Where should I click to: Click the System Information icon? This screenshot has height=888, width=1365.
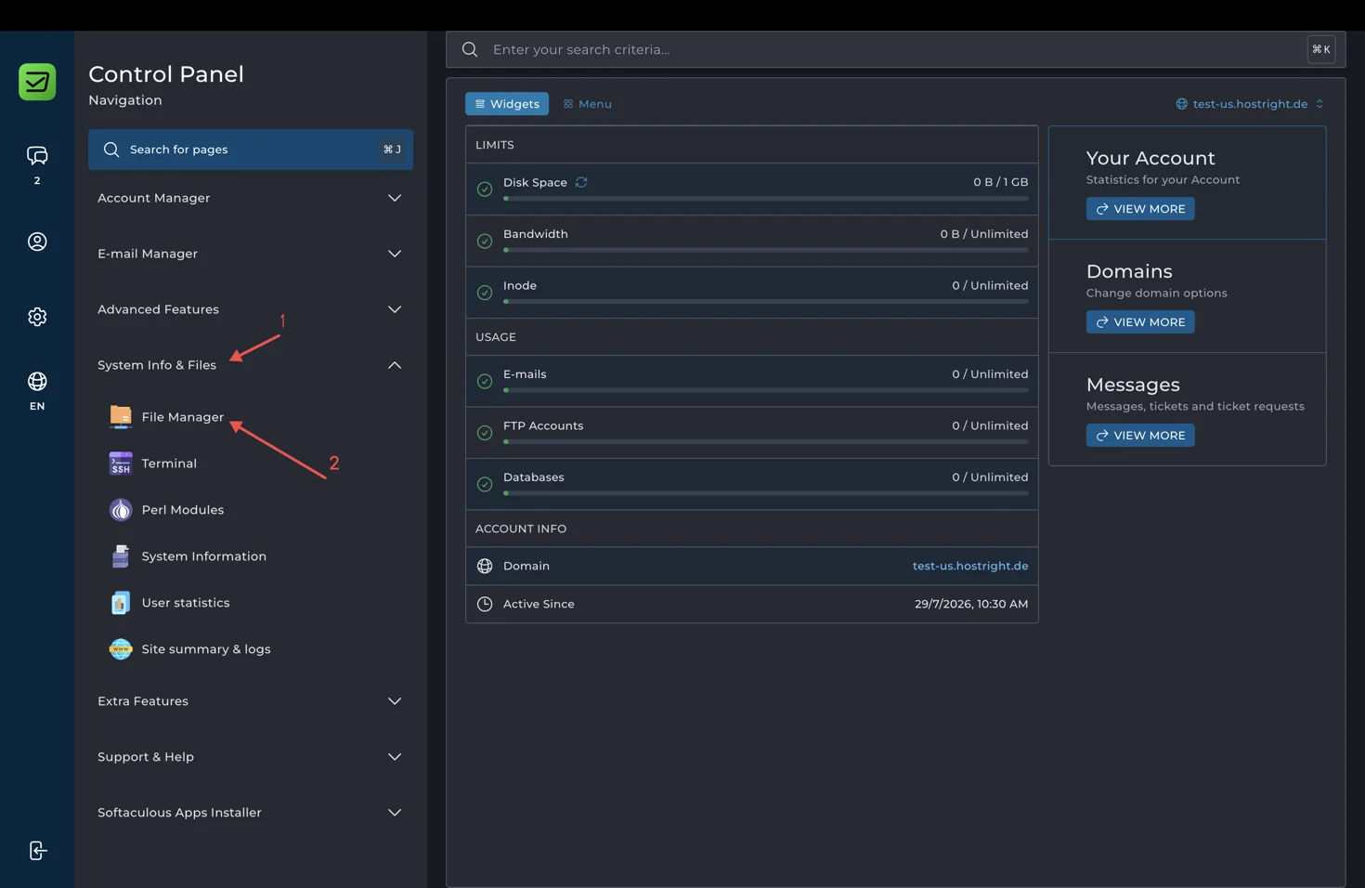click(121, 556)
